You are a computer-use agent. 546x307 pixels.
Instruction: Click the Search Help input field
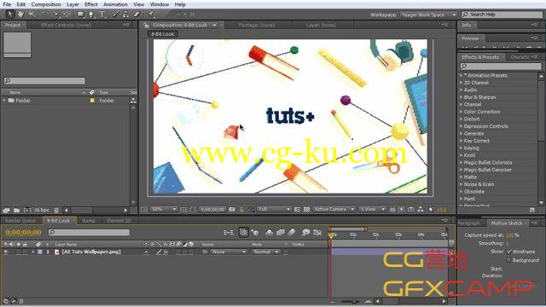(x=502, y=14)
